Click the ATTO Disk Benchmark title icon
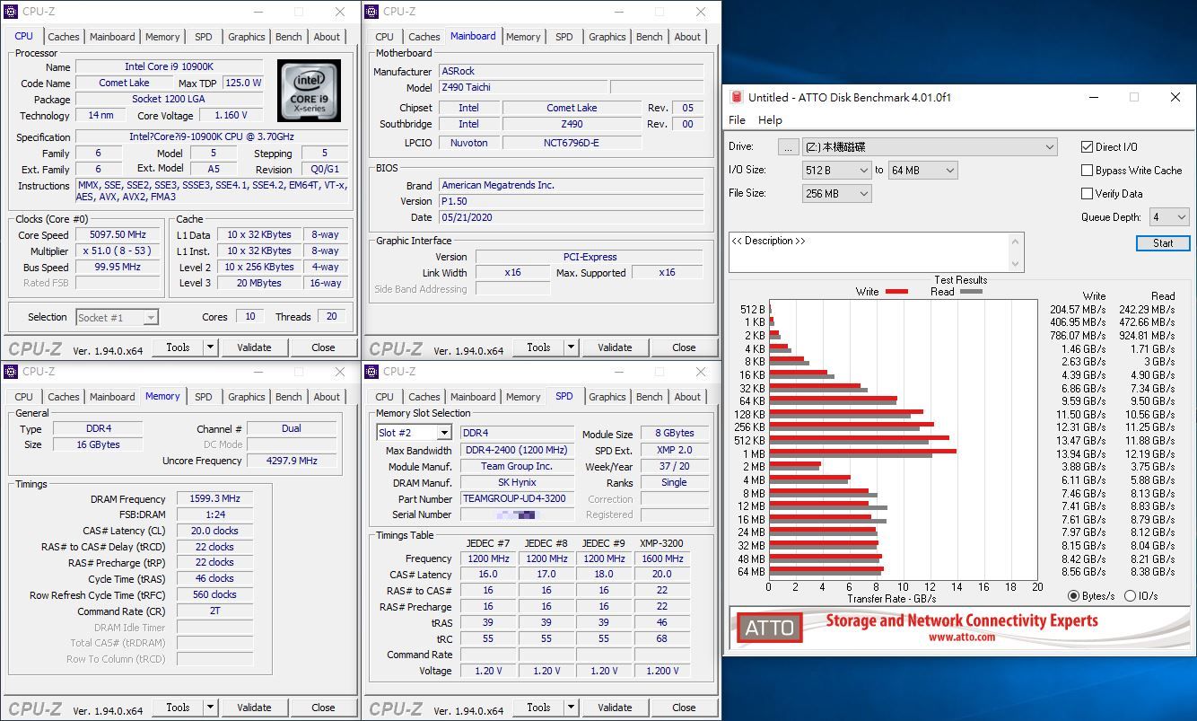The width and height of the screenshot is (1197, 721). (x=737, y=97)
